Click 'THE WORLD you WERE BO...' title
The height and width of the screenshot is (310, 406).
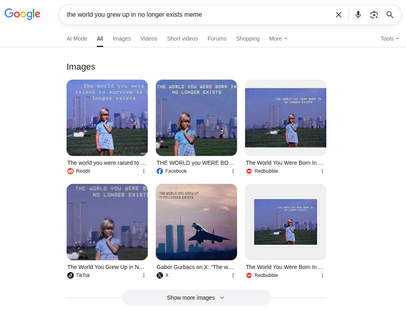coord(195,163)
